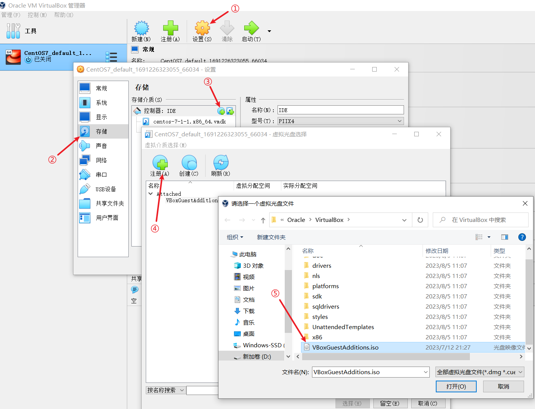Viewport: 535px width, 409px height.
Task: Click 取消(C) button in disk selector
Action: 427,403
